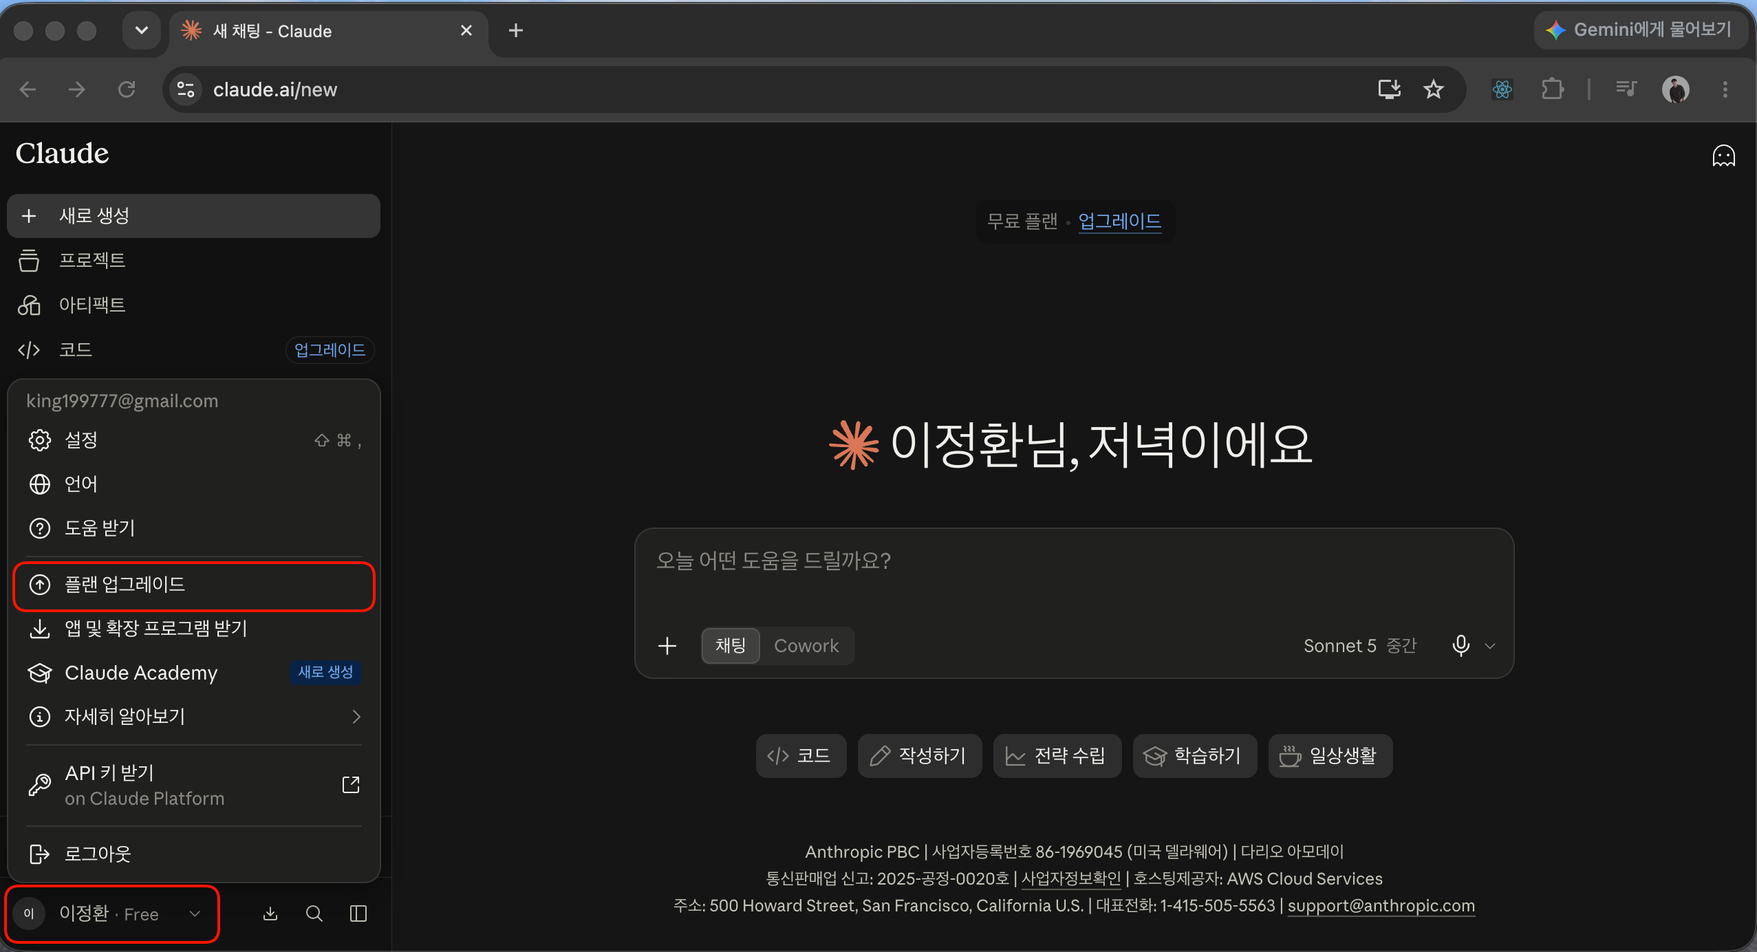Open the Sonnet 5 model selector
This screenshot has width=1757, height=952.
1360,646
